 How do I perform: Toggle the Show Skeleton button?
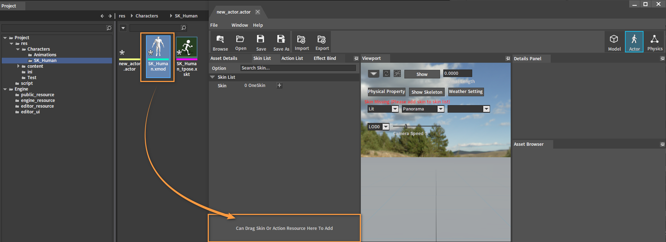tap(427, 92)
